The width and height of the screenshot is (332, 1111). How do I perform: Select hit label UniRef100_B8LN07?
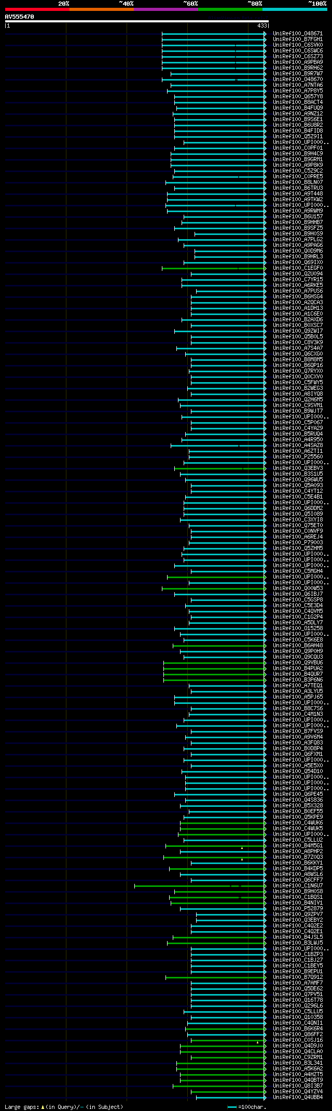(x=298, y=182)
